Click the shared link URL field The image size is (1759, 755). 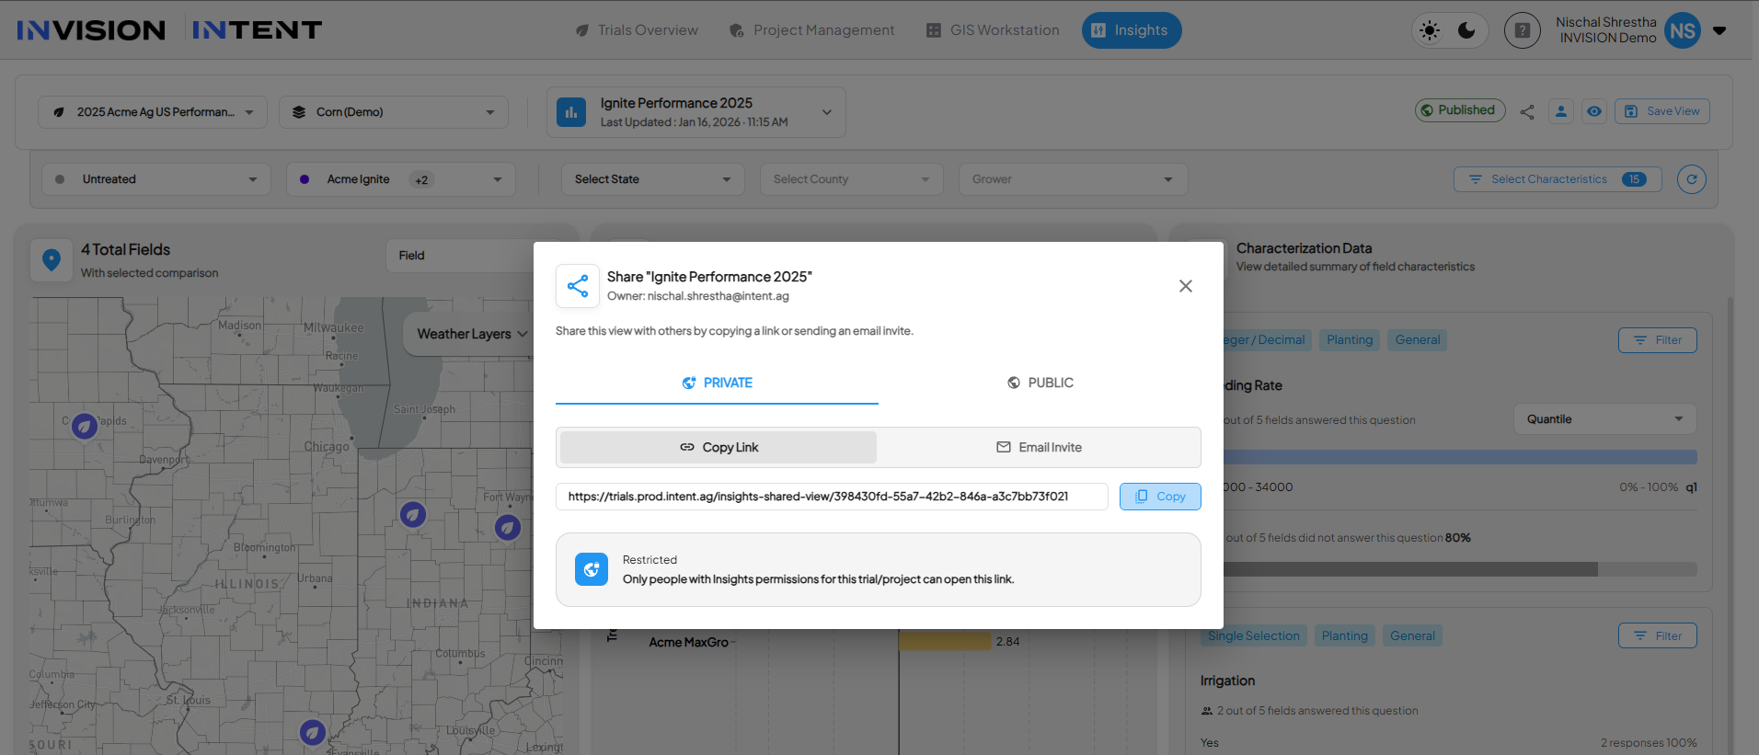[x=831, y=497]
